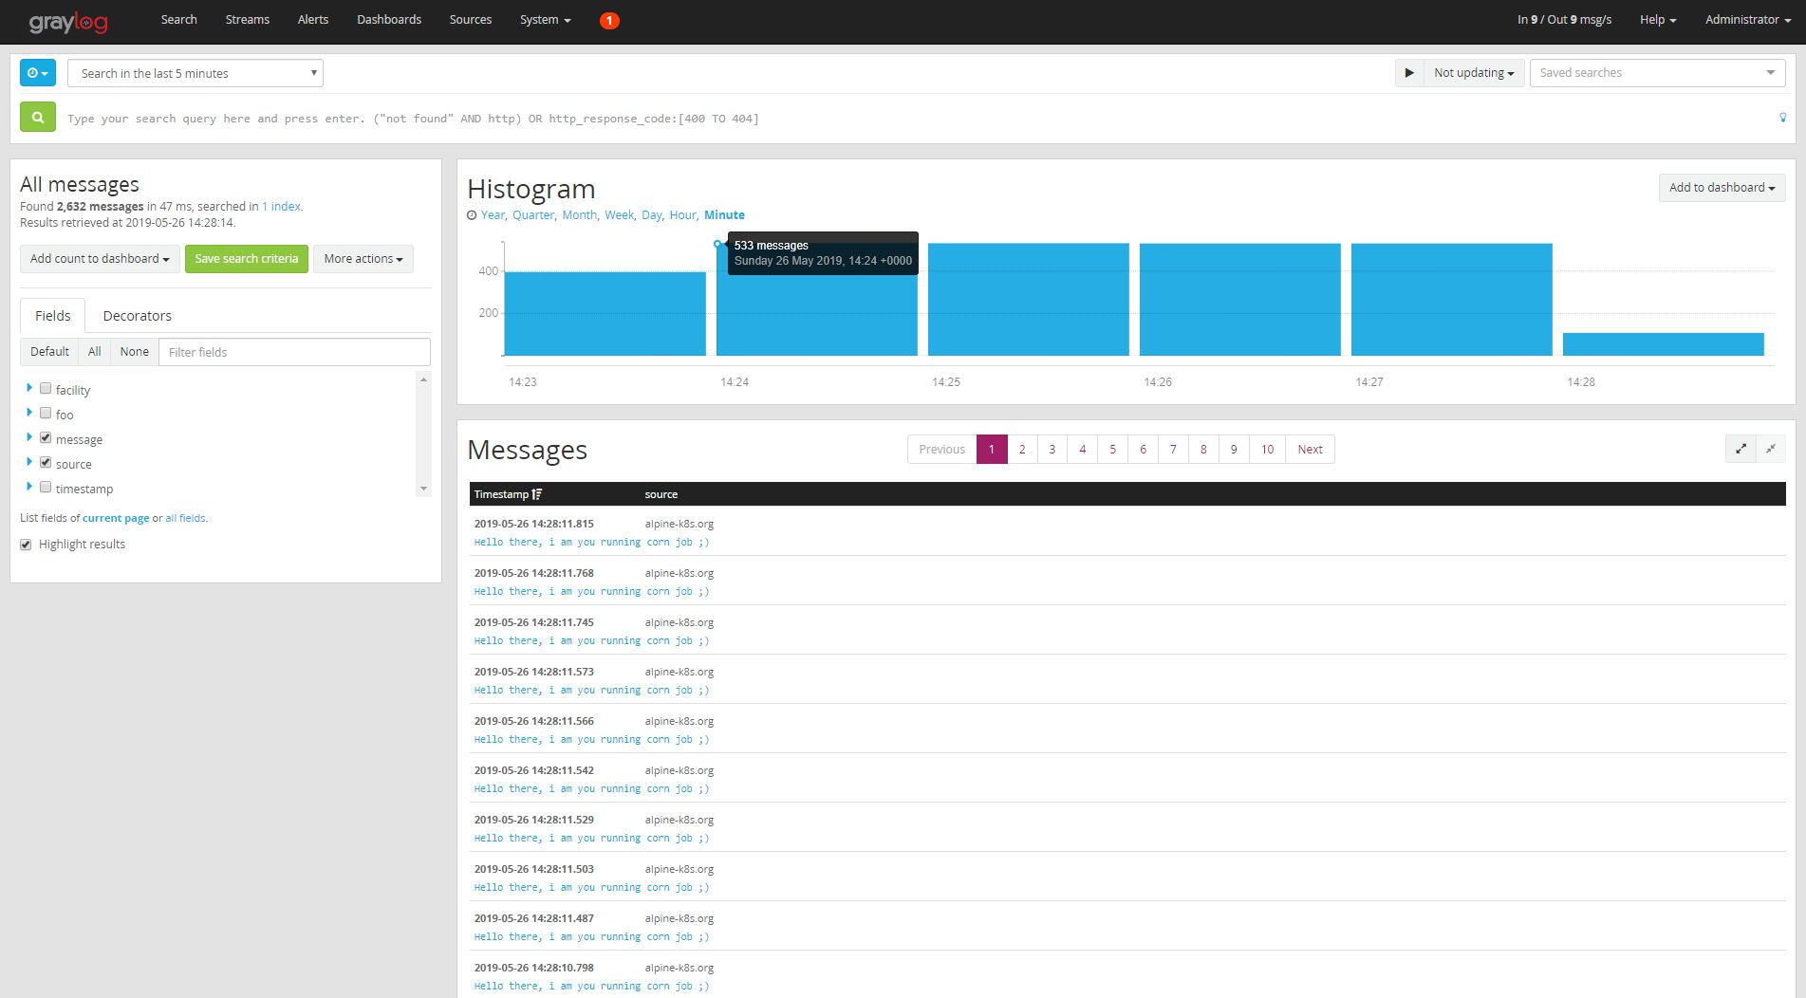Open the time range type selector clock button
The width and height of the screenshot is (1806, 998).
(x=38, y=73)
